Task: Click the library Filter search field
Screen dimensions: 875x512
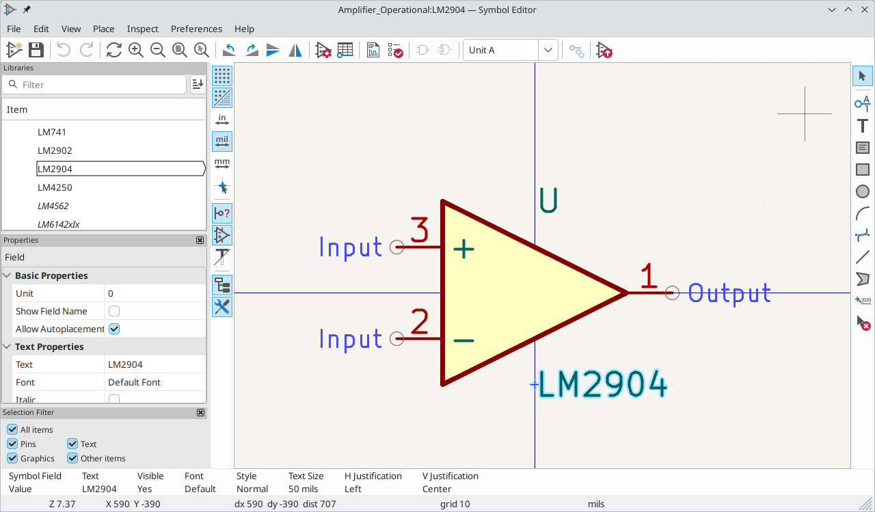Action: tap(94, 85)
